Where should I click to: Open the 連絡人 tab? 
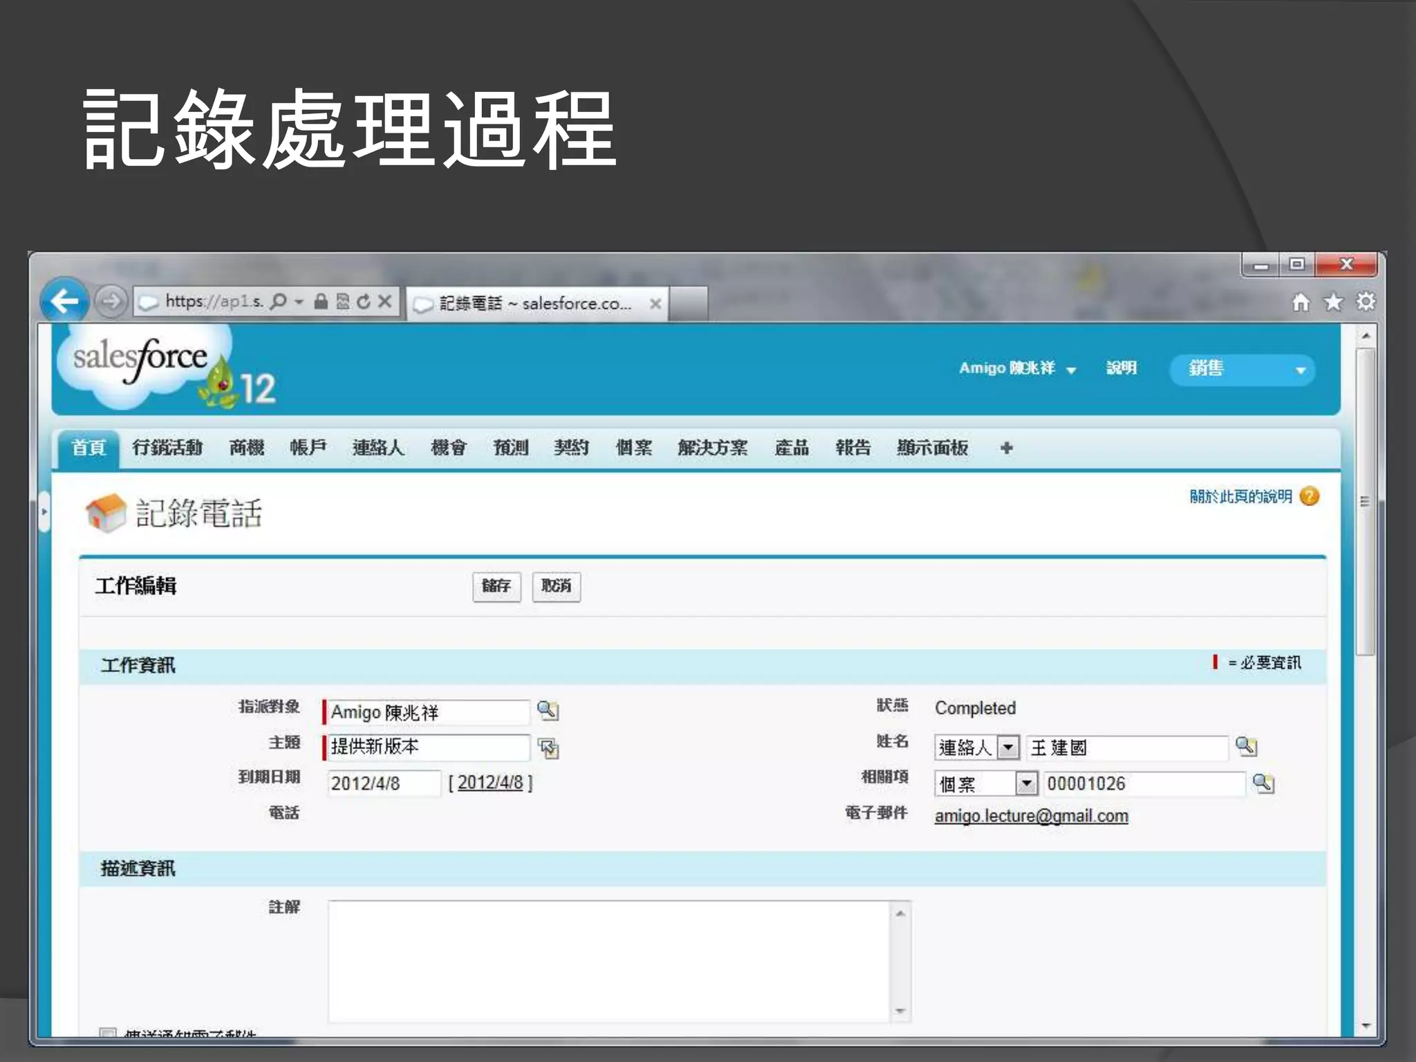click(x=378, y=448)
